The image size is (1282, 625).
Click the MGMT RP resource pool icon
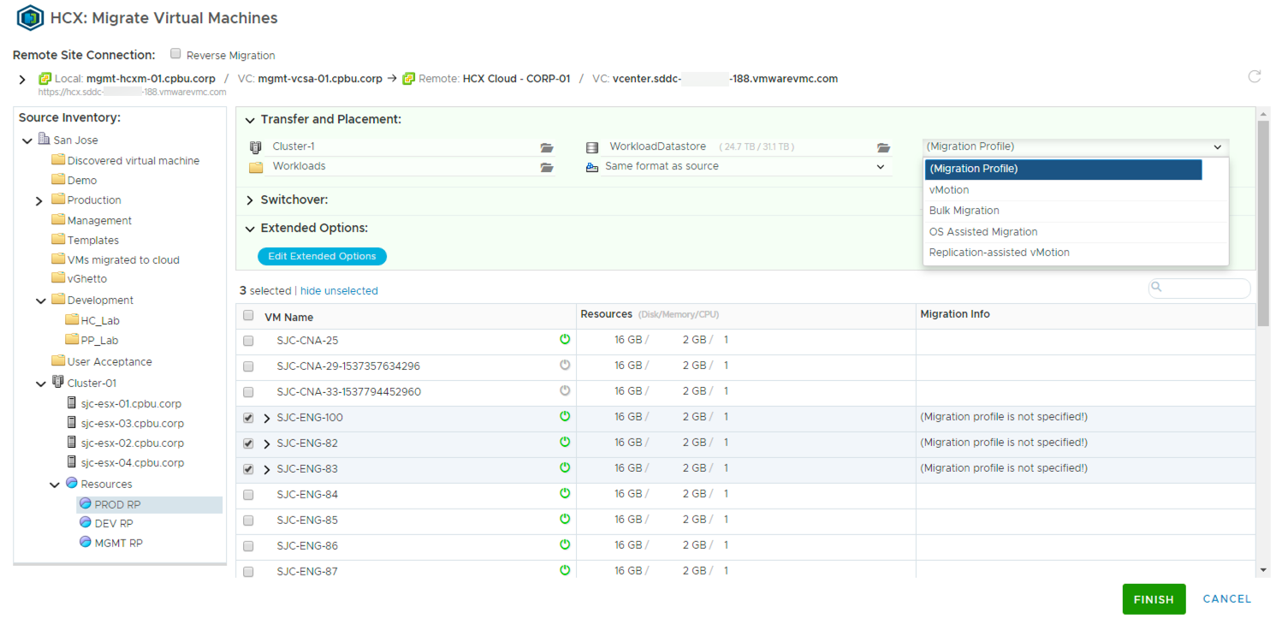(85, 542)
